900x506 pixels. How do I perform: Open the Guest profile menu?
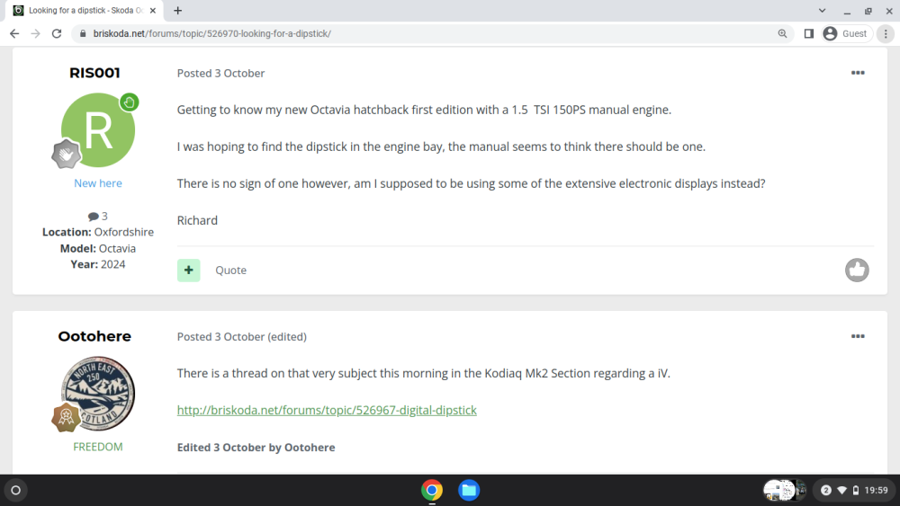click(845, 34)
